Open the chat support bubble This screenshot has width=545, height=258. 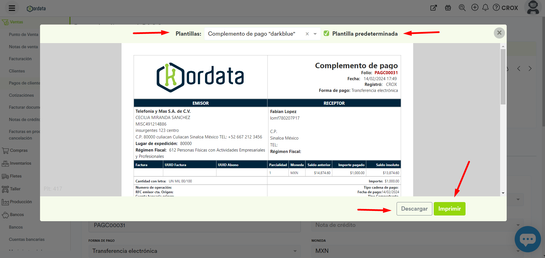[527, 239]
